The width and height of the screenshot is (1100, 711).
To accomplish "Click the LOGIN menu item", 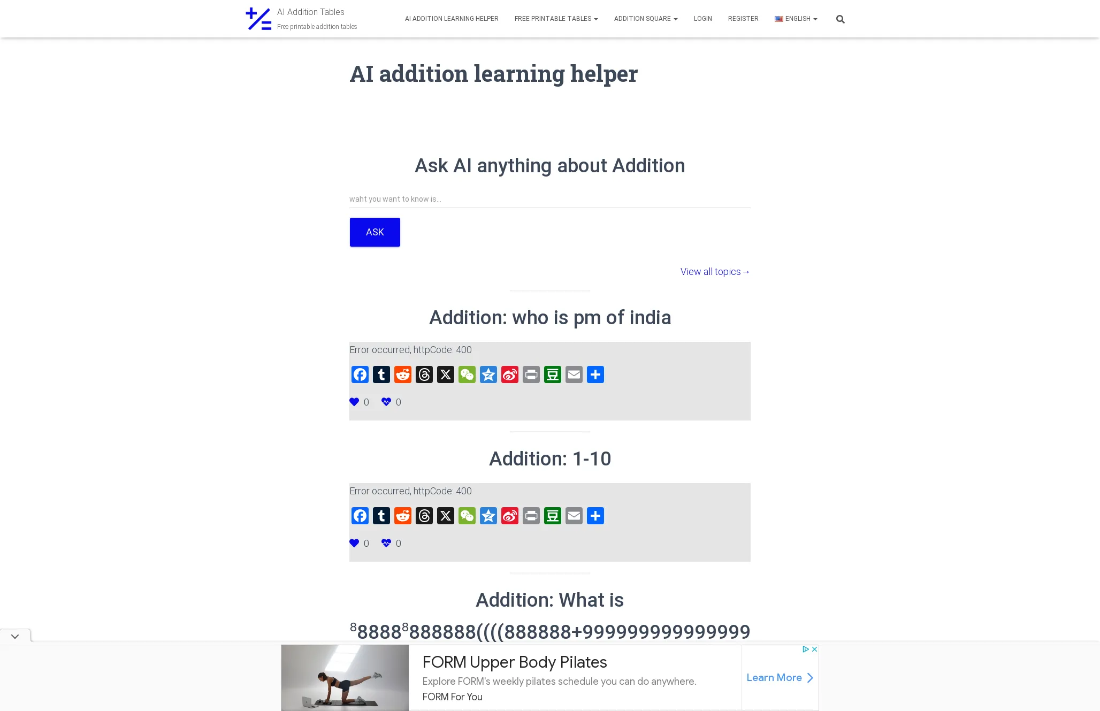I will 703,18.
